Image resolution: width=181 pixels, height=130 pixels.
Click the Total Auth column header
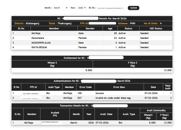[168, 87]
